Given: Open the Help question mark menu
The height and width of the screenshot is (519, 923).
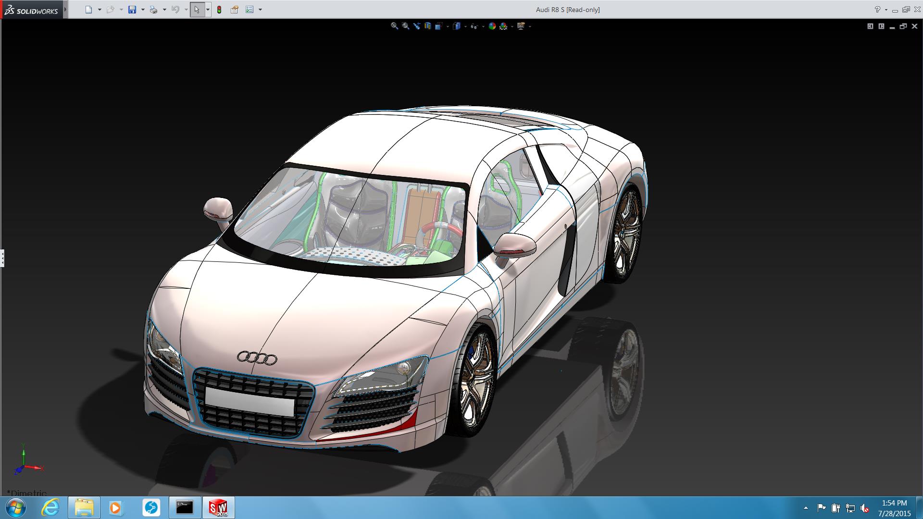Looking at the screenshot, I should coord(877,10).
